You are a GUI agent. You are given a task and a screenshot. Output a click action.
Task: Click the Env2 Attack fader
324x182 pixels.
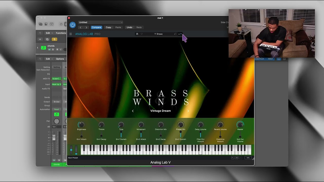pyautogui.click(x=141, y=134)
